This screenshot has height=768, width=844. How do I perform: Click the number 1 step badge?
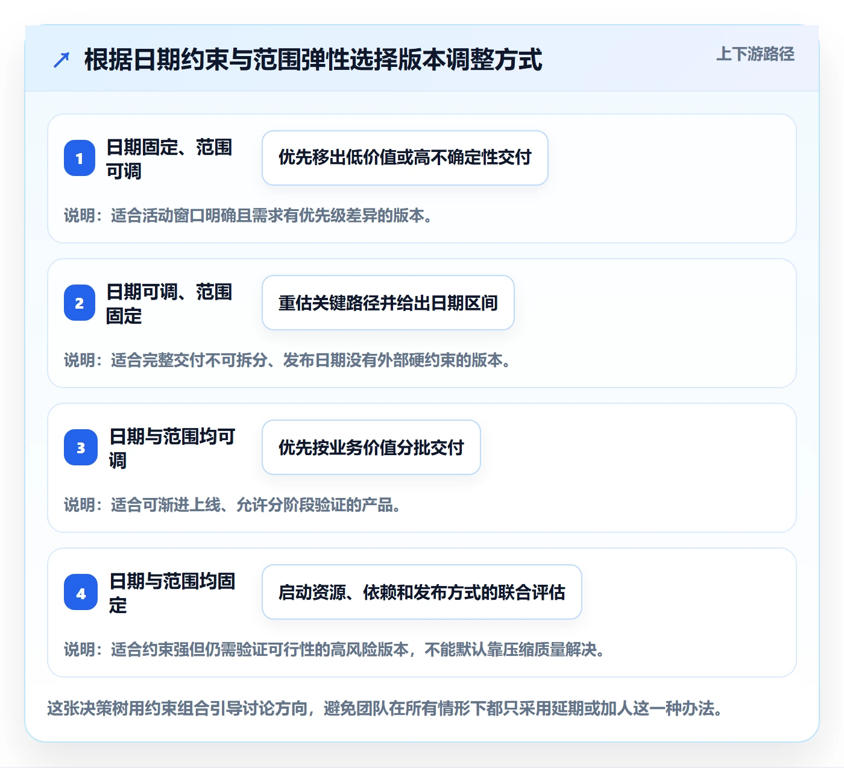tap(80, 158)
